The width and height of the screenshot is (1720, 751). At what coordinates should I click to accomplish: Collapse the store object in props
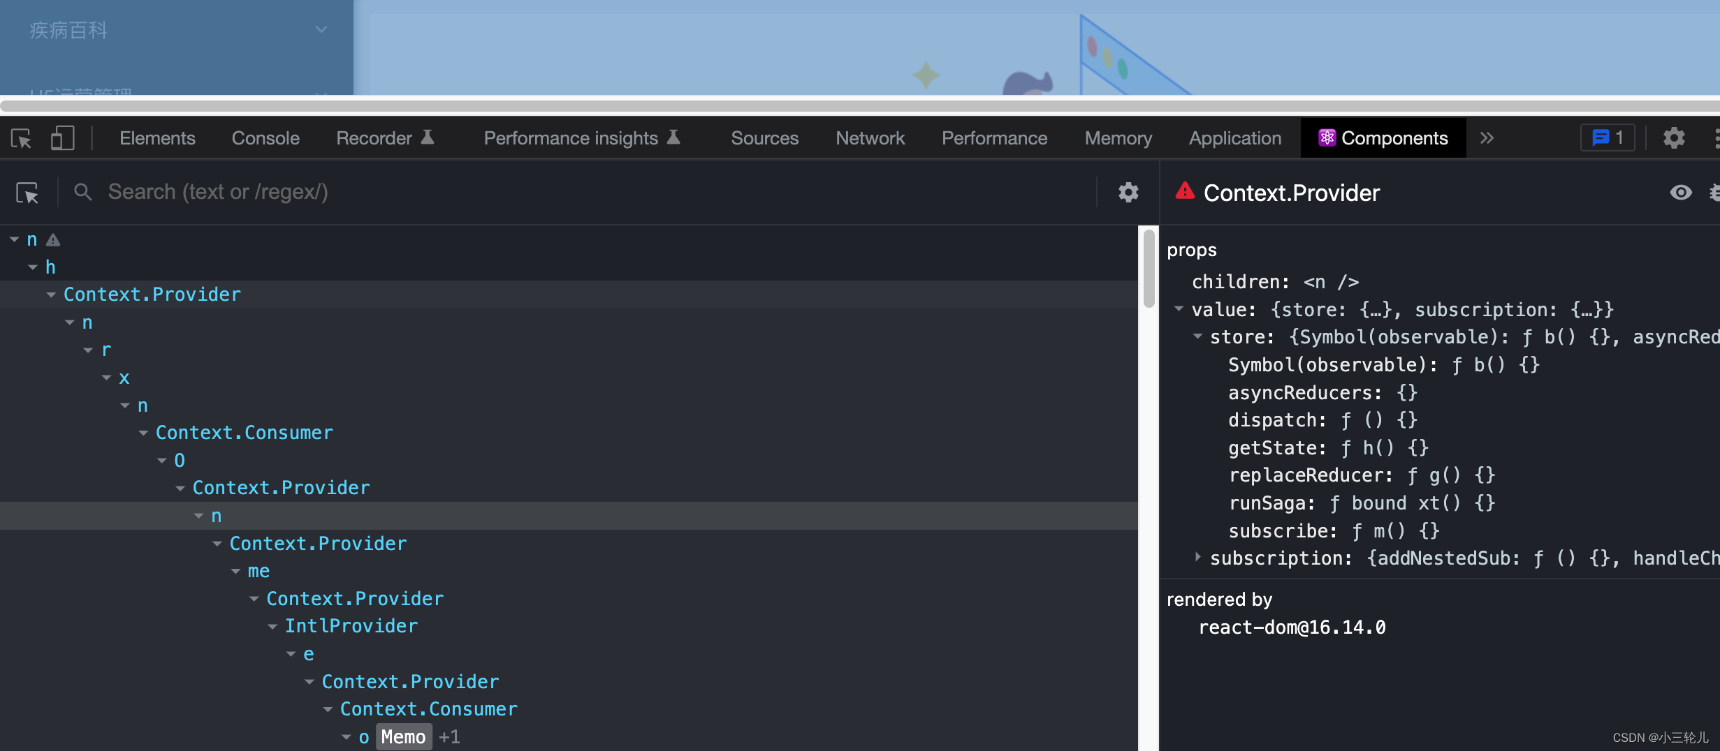[1197, 336]
